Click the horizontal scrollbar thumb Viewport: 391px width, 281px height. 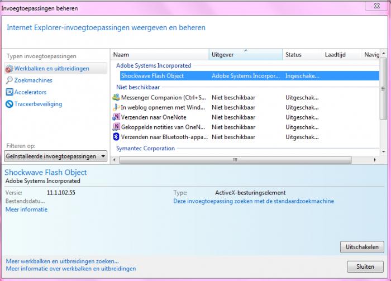click(235, 160)
